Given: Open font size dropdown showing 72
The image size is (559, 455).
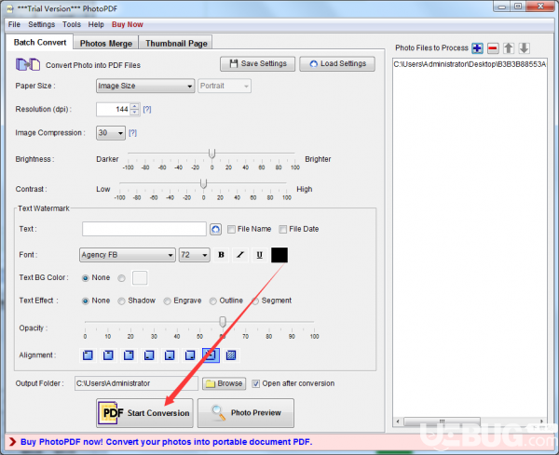Looking at the screenshot, I should point(195,255).
